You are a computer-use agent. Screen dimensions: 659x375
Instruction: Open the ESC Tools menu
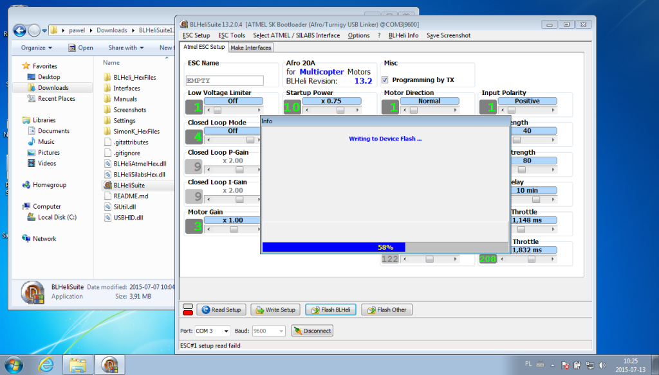[x=231, y=35]
